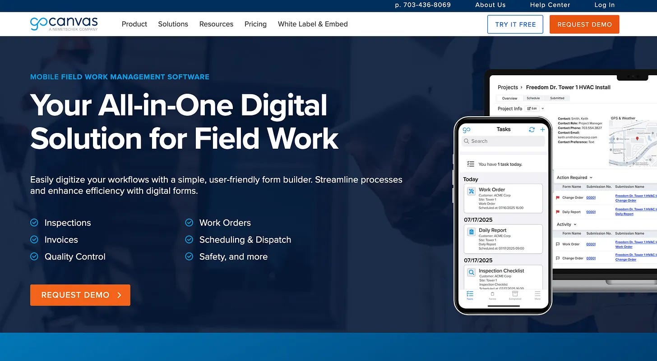The width and height of the screenshot is (657, 361).
Task: Open the Solutions menu
Action: pyautogui.click(x=173, y=24)
